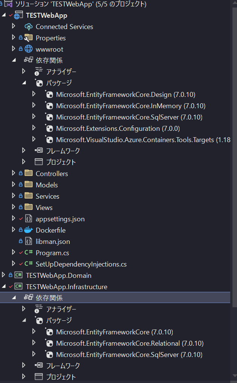
Task: Select SqlServer (7.0.10) package under TESTWebApp
Action: (x=129, y=117)
